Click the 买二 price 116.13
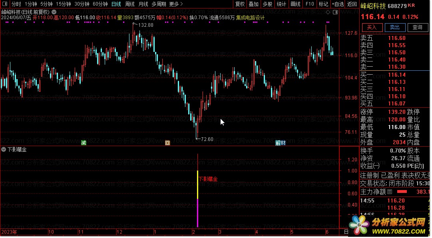This screenshot has width=432, height=238. point(397,82)
